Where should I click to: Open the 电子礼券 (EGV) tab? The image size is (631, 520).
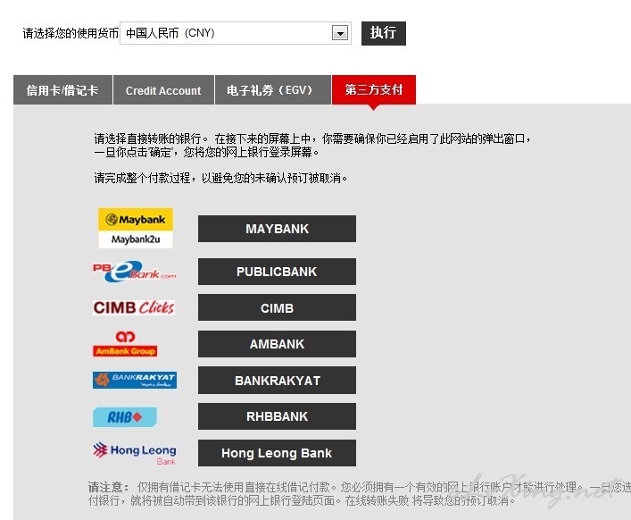(x=273, y=90)
